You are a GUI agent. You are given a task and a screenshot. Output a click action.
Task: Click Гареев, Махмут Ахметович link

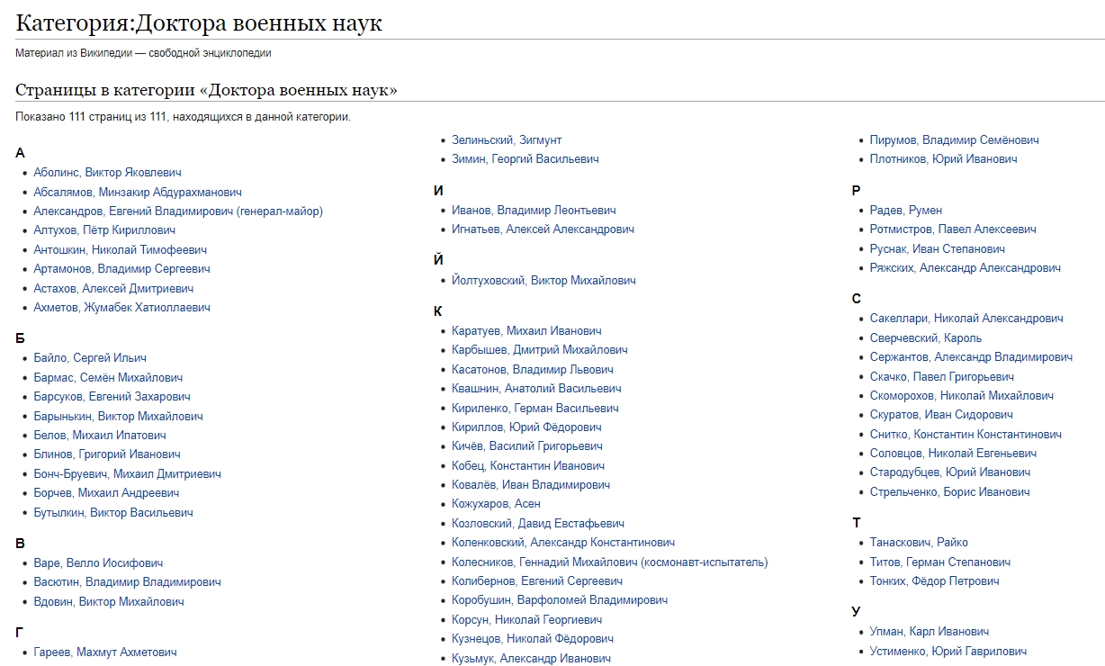pyautogui.click(x=105, y=652)
